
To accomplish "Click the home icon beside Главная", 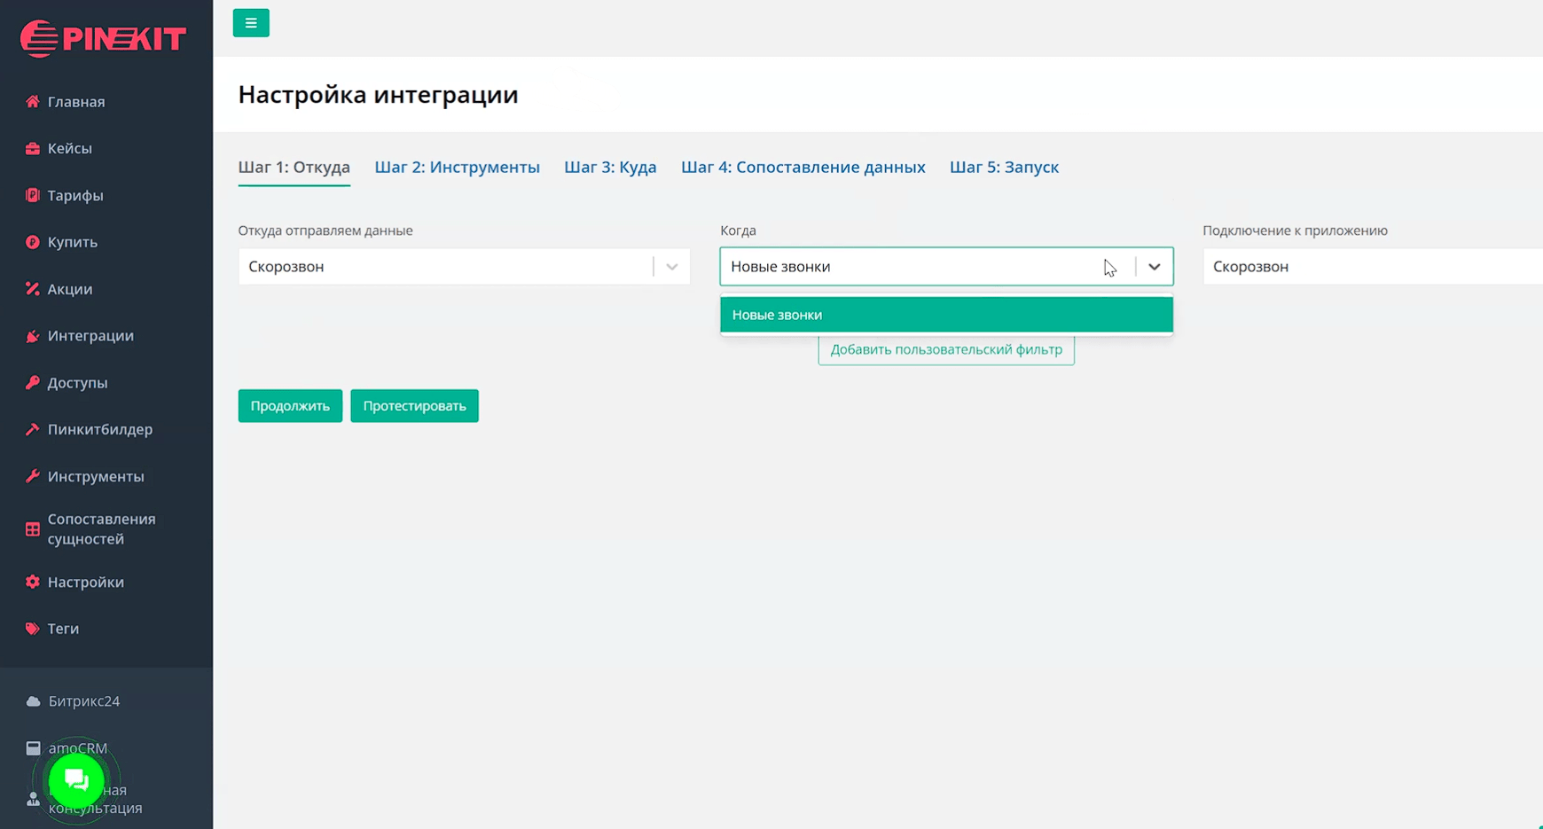I will pos(33,102).
